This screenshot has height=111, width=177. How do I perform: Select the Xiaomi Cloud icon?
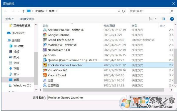(x=45, y=75)
